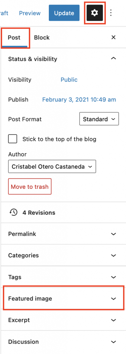Click the revisions history clock icon
Image resolution: width=126 pixels, height=354 pixels.
[x=13, y=212]
